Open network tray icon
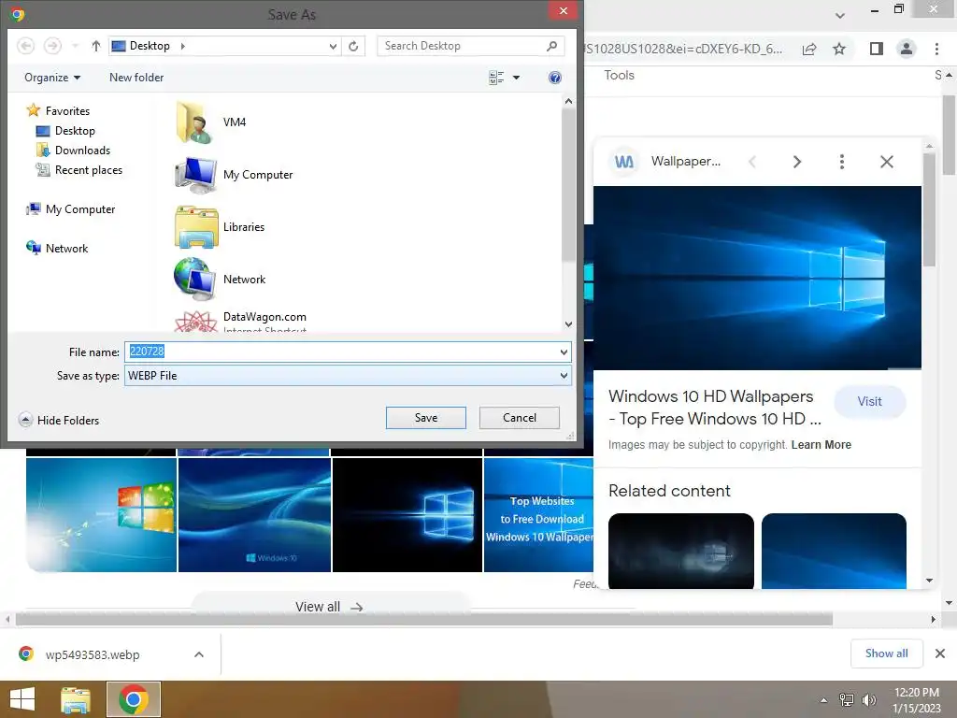The width and height of the screenshot is (957, 718). pyautogui.click(x=847, y=700)
